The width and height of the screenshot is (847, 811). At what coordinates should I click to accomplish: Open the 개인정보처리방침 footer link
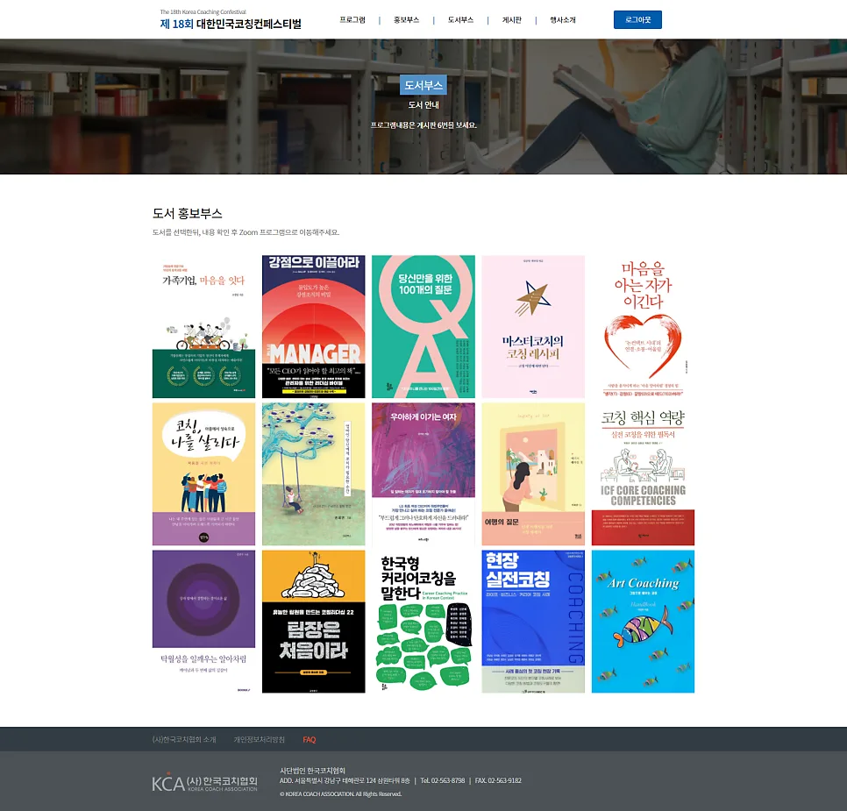[x=260, y=739]
